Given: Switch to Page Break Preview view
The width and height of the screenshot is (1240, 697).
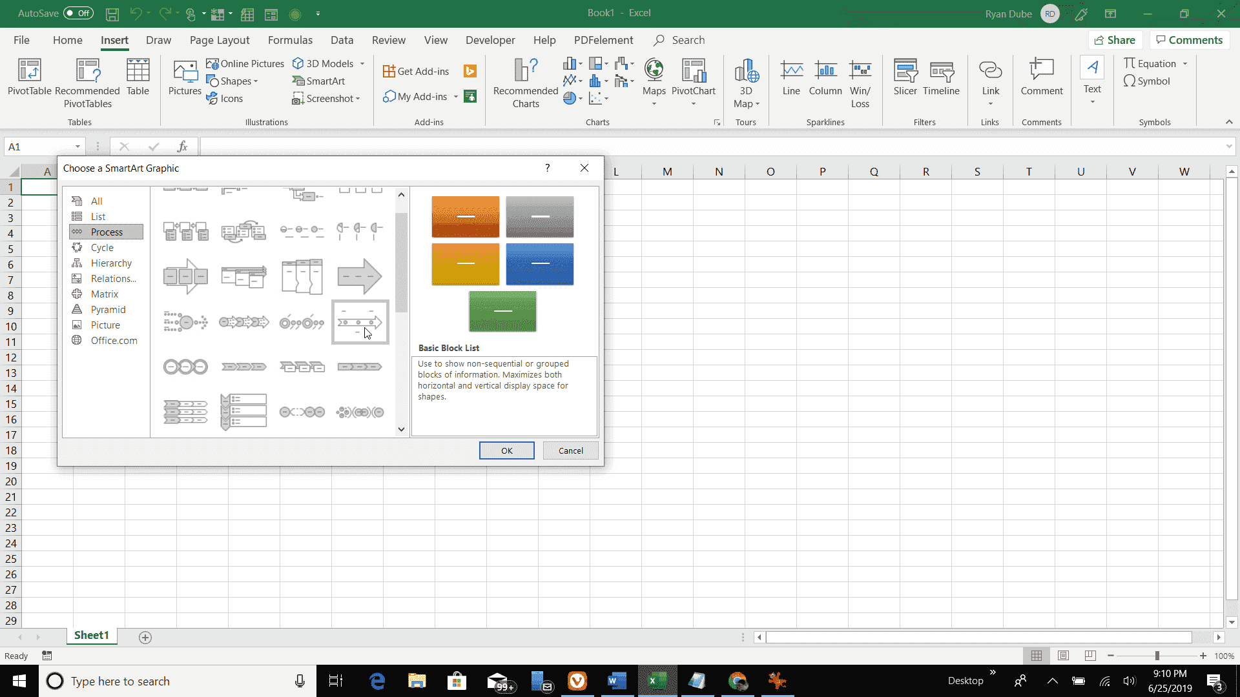Looking at the screenshot, I should click(1090, 656).
